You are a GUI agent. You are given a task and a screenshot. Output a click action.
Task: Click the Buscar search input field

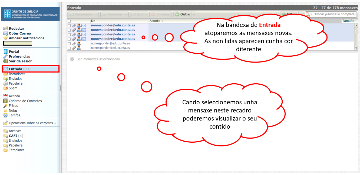[x=334, y=14]
